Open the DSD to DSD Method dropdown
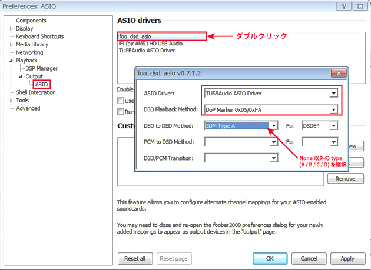The width and height of the screenshot is (371, 270). tap(274, 126)
